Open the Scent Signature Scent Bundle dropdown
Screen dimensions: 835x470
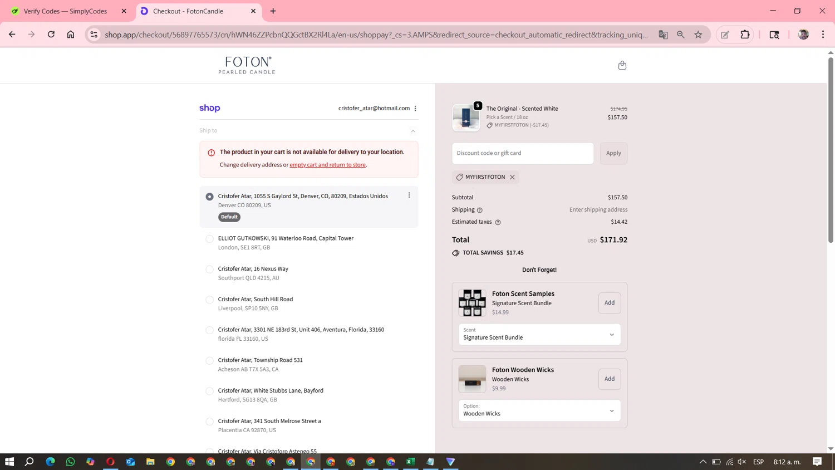click(539, 334)
